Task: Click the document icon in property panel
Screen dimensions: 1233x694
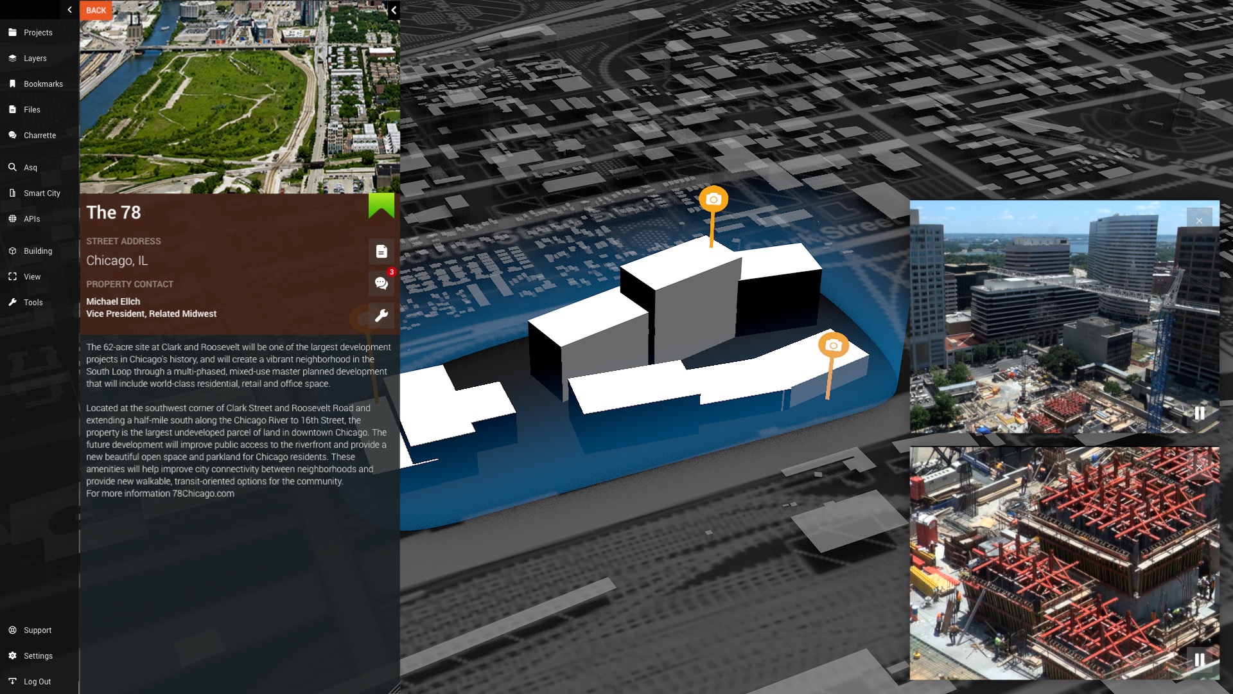Action: (x=381, y=251)
